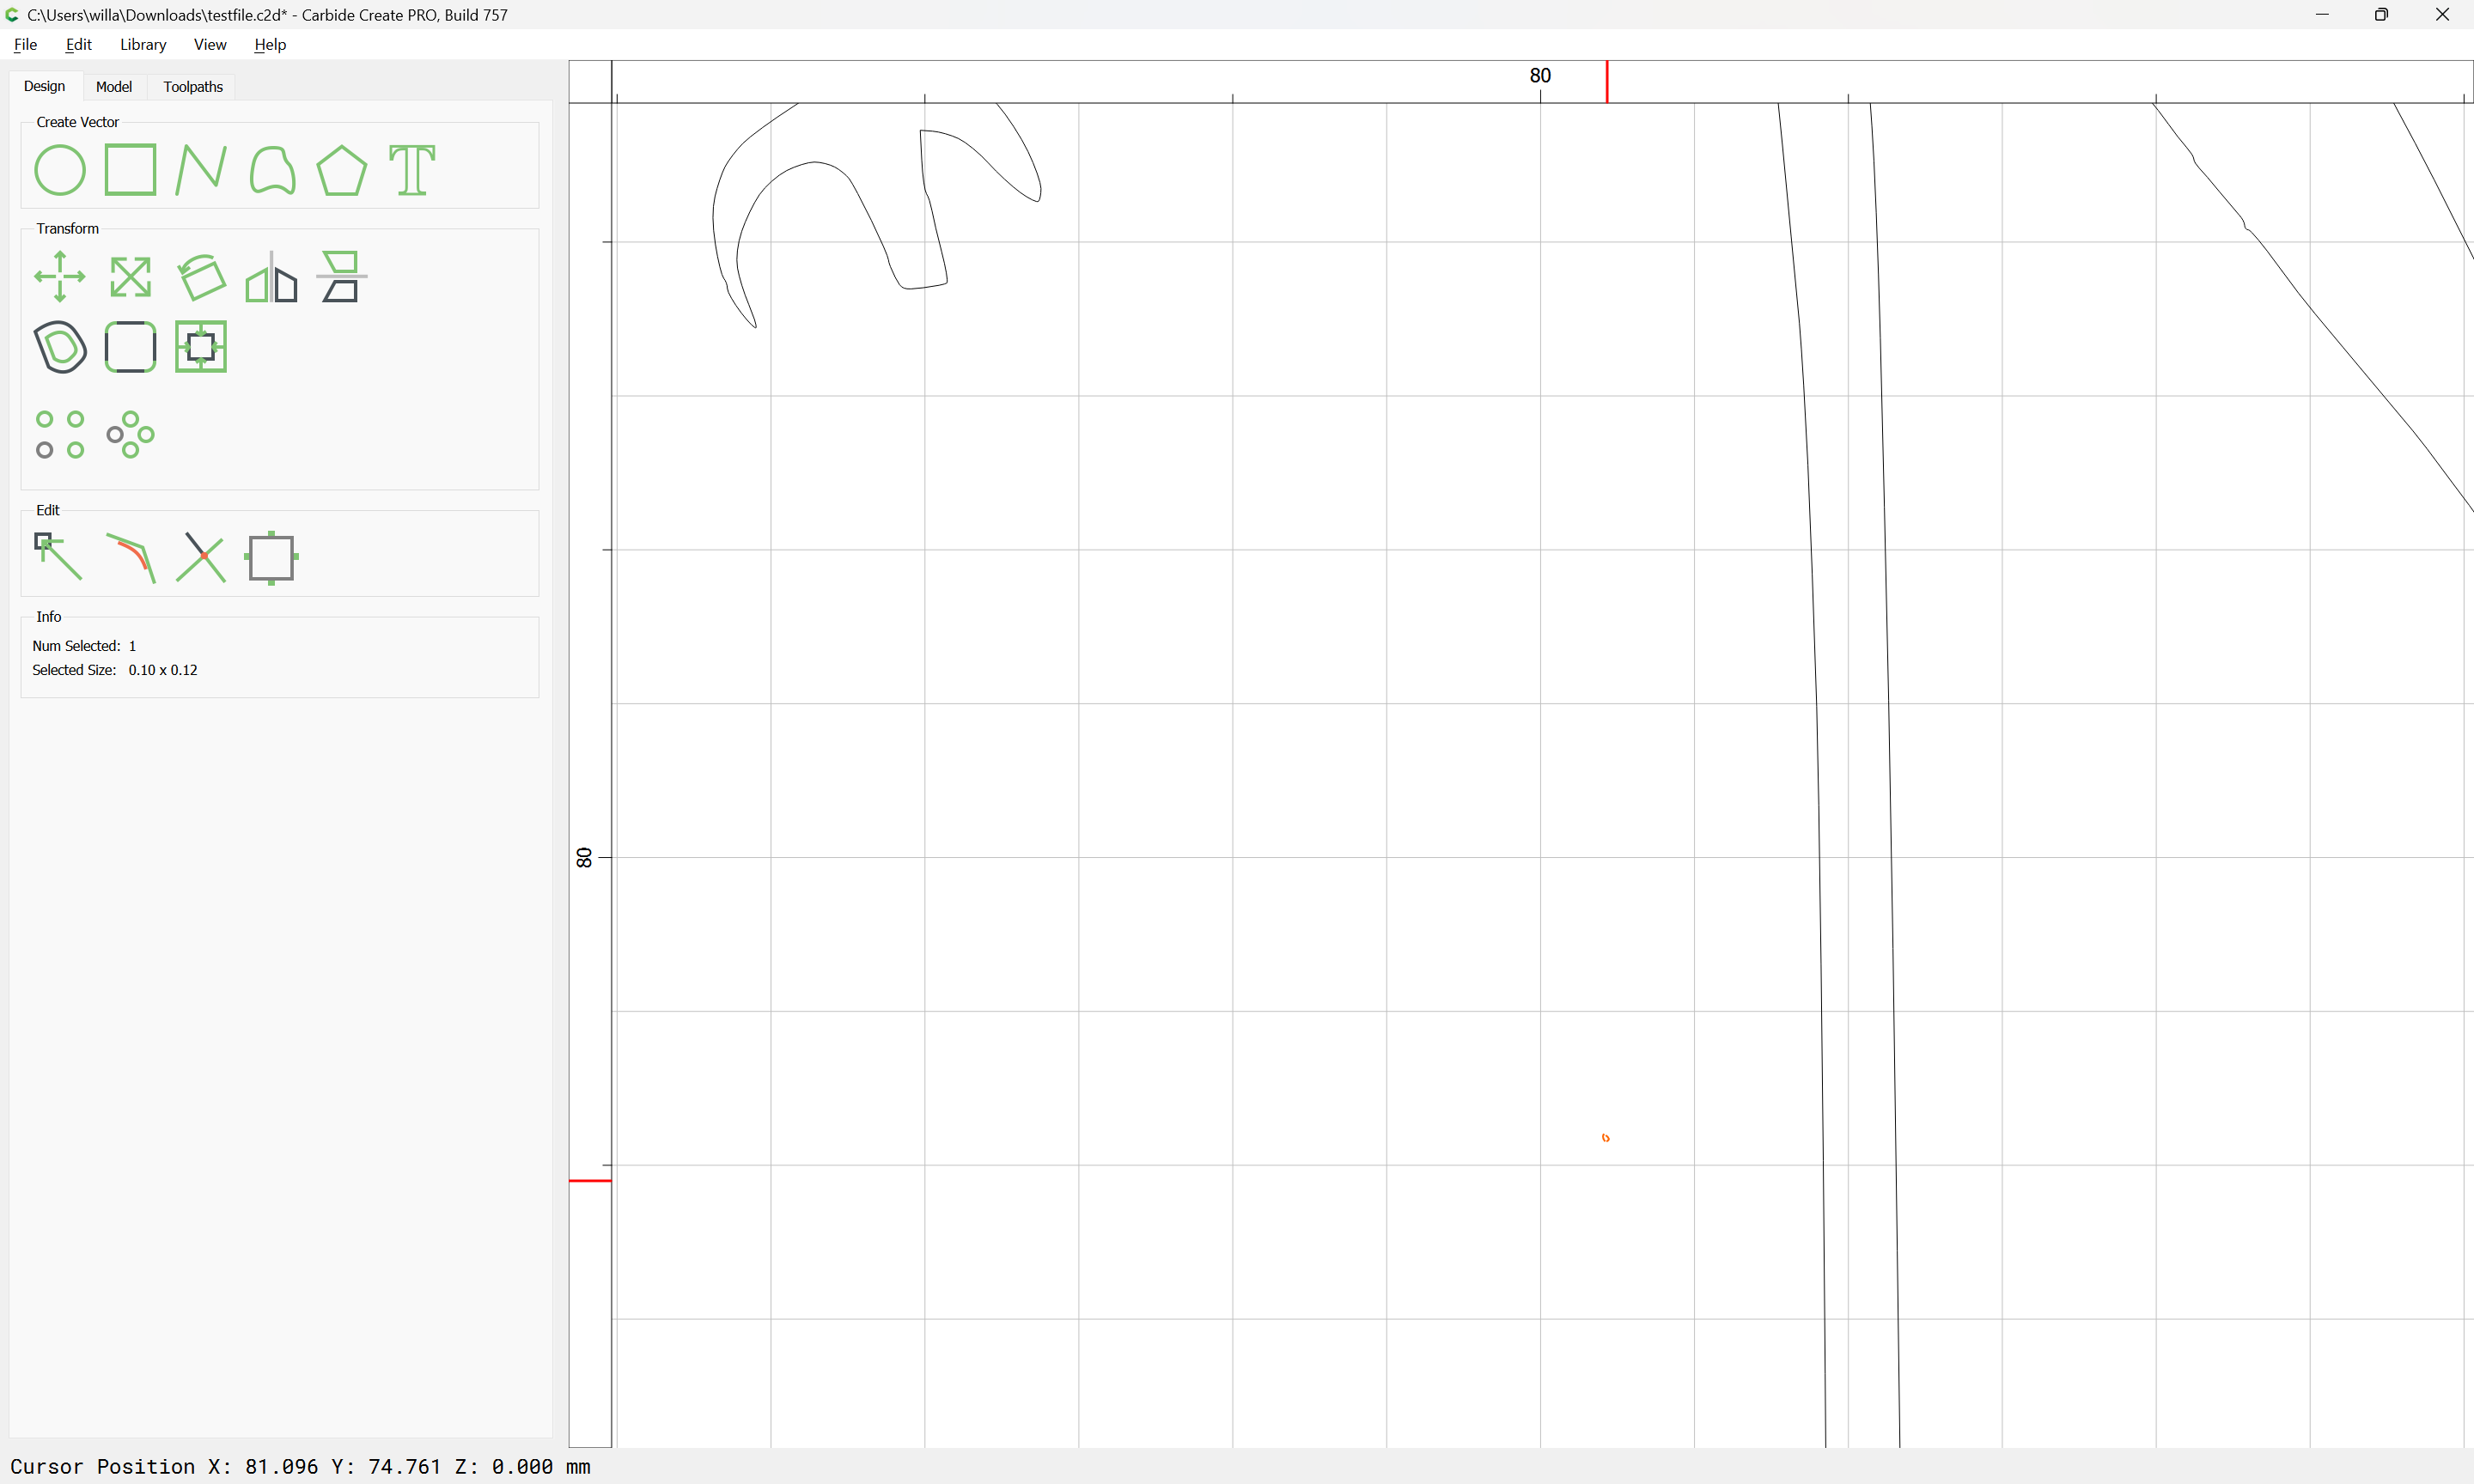Image resolution: width=2474 pixels, height=1484 pixels.
Task: Open the Boolean/inset square transform icon
Action: [201, 347]
